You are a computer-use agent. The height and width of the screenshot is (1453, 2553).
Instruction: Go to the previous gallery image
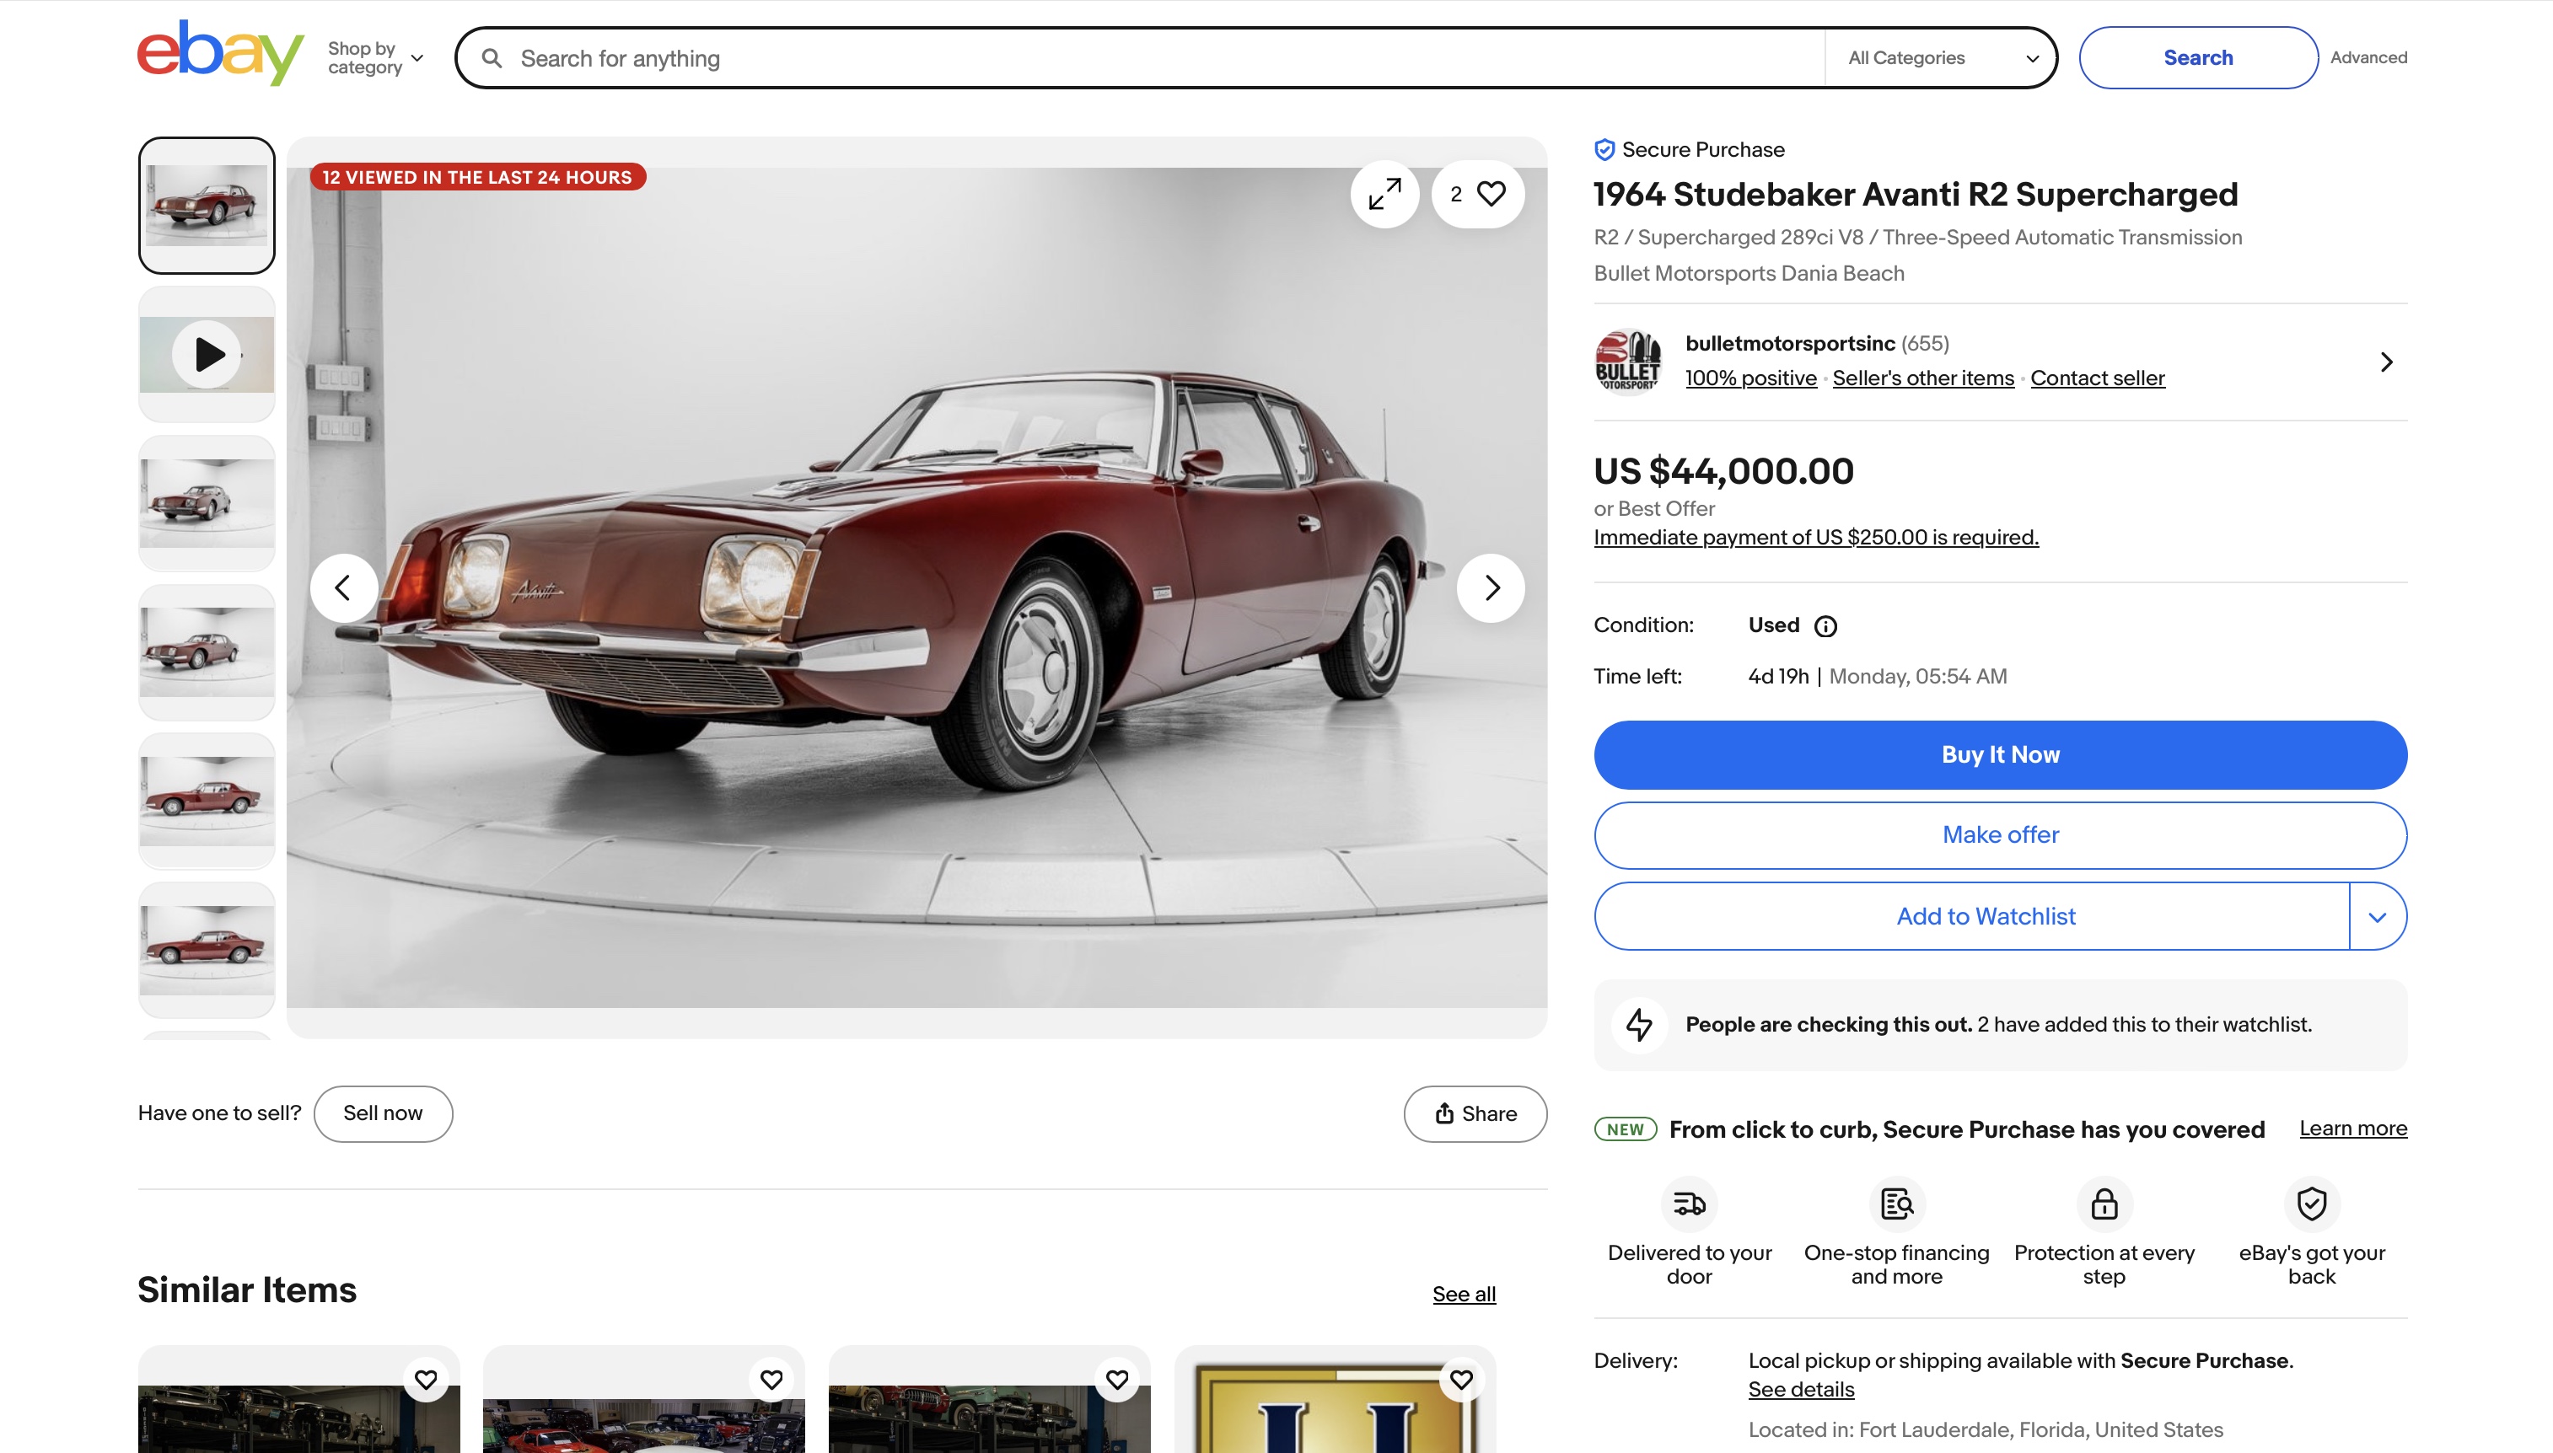[x=343, y=587]
